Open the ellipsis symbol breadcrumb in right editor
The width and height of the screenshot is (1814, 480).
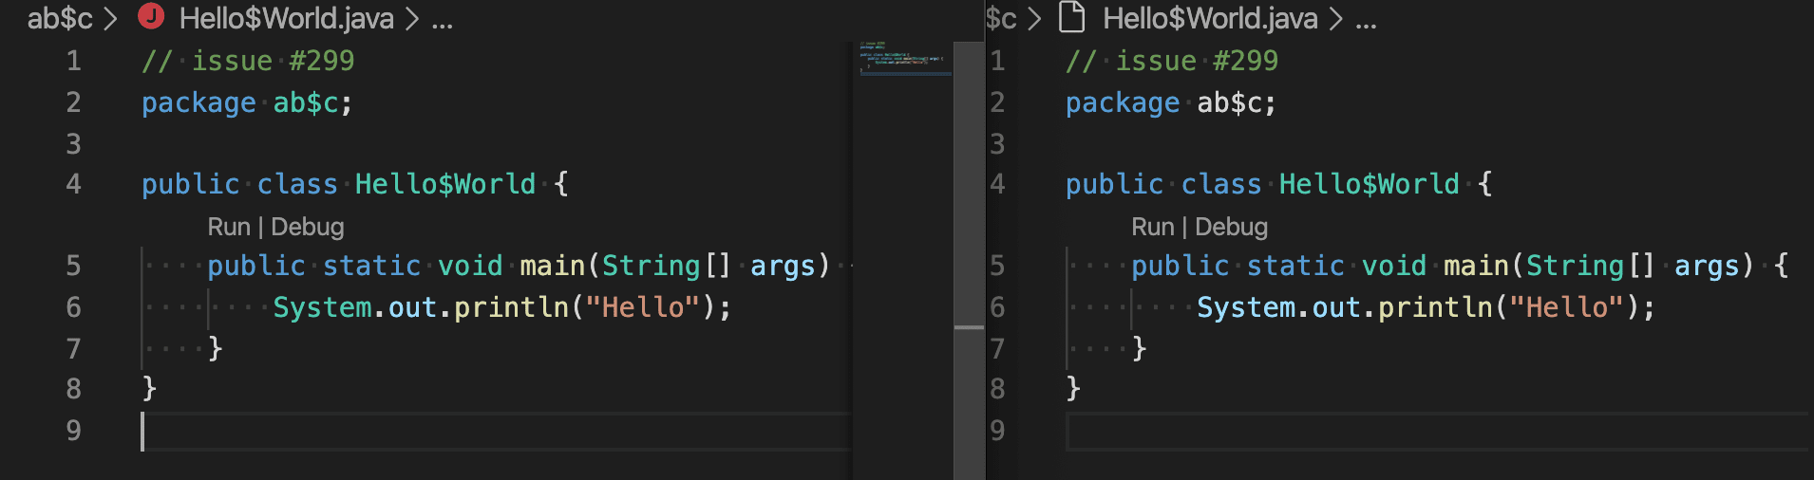click(1366, 20)
